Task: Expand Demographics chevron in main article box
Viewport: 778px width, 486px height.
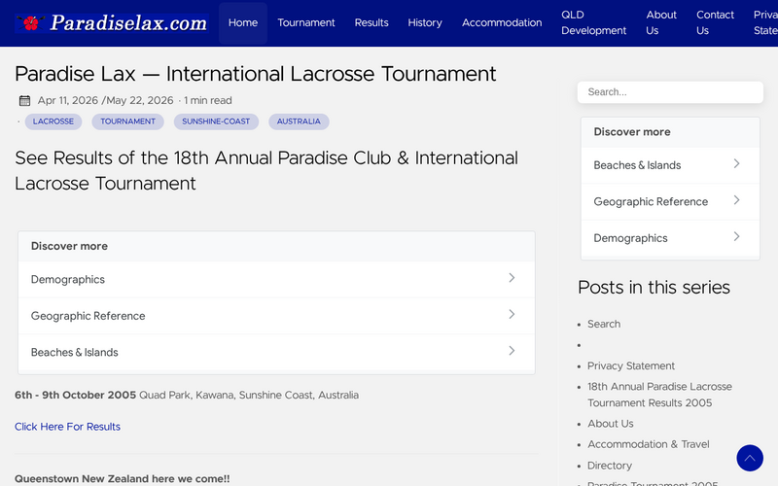Action: point(512,278)
